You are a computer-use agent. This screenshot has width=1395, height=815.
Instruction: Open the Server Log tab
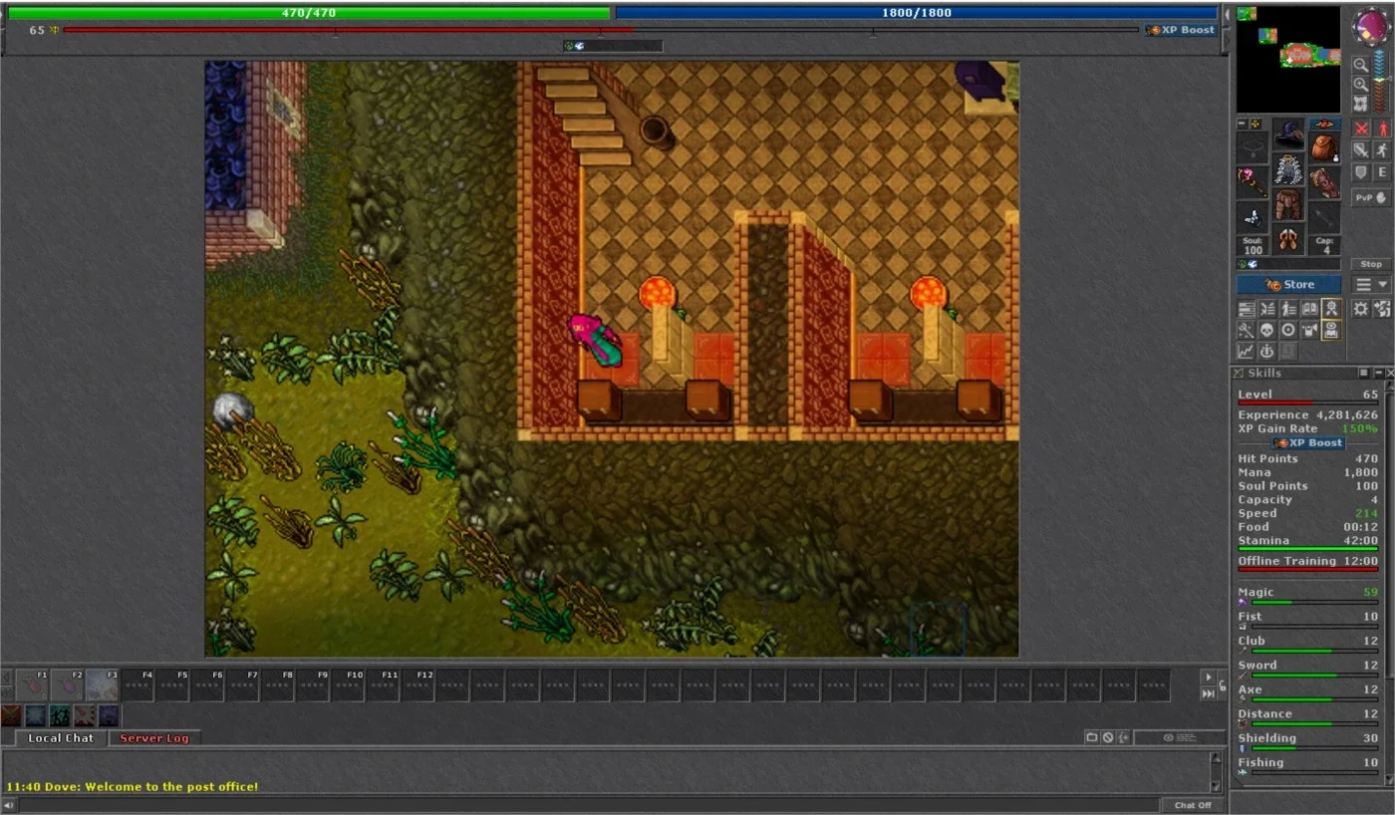tap(153, 738)
